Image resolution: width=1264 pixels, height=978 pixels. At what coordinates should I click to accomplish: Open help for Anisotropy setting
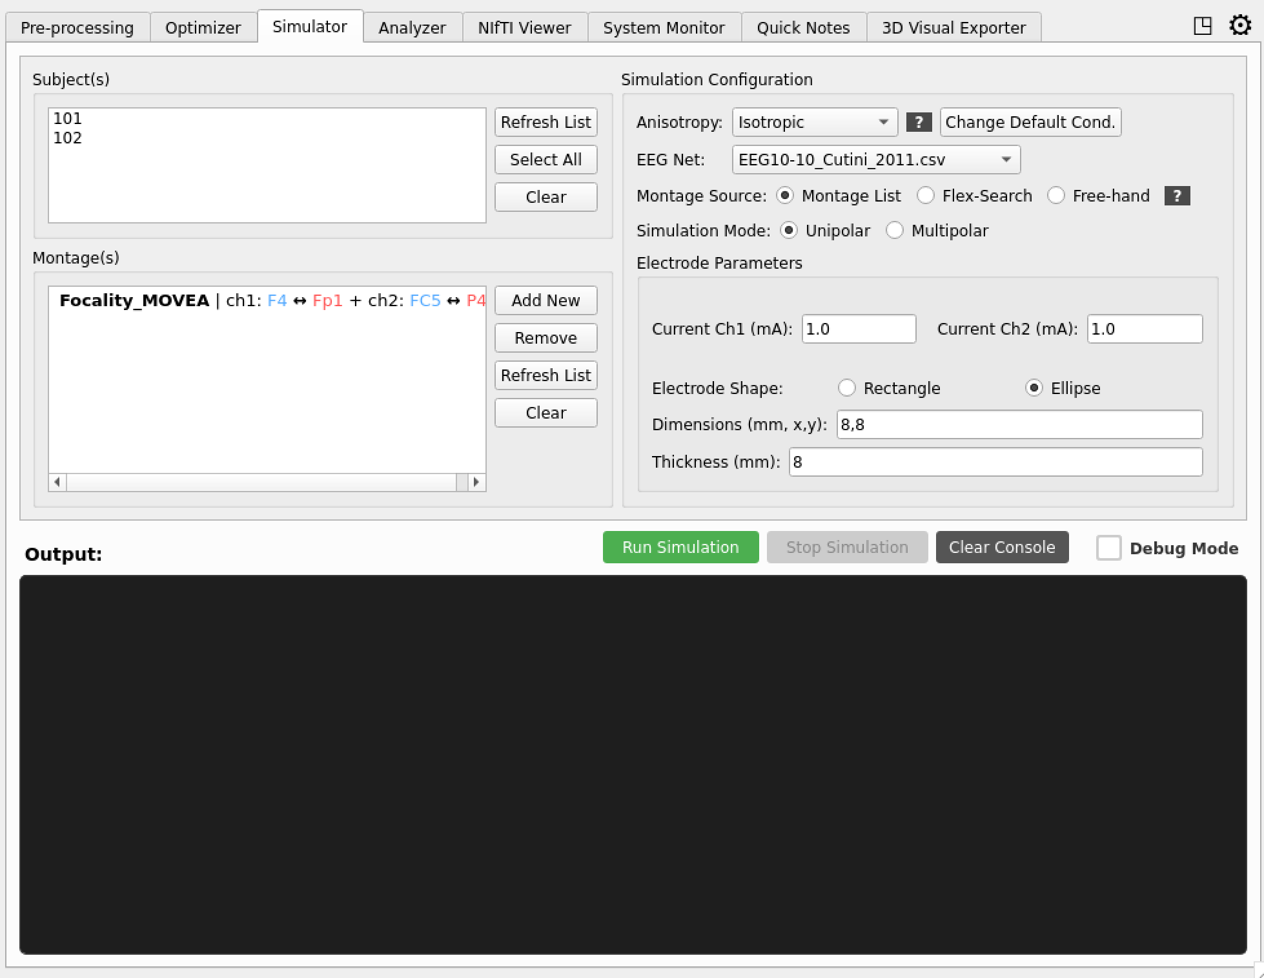(x=919, y=121)
